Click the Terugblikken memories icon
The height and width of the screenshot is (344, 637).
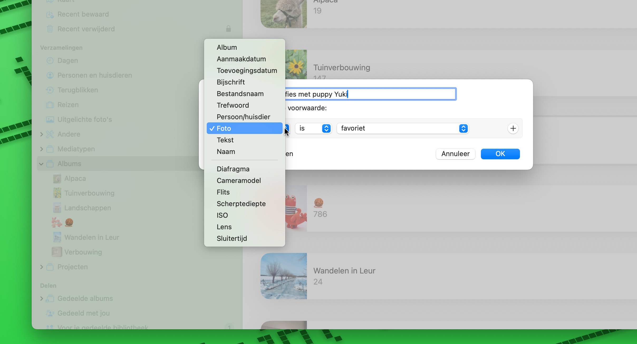50,90
